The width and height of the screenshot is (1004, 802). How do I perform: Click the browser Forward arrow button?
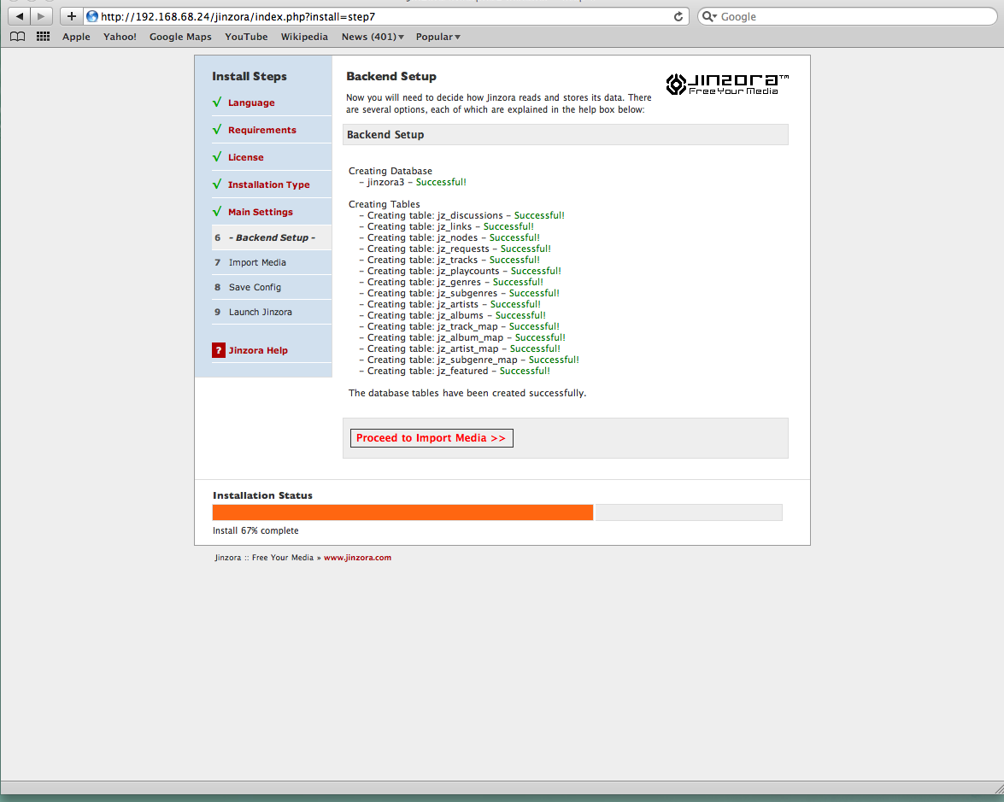click(x=41, y=16)
